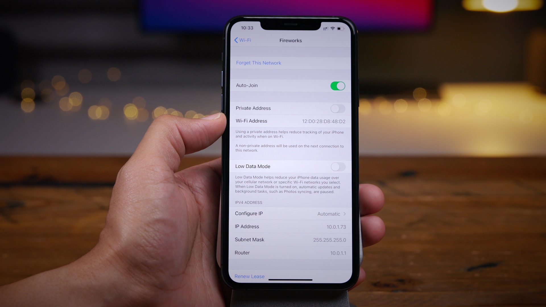
Task: Tap the IP Address field value
Action: 336,226
